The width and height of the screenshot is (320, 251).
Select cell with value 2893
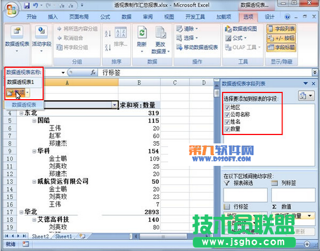pyautogui.click(x=139, y=212)
